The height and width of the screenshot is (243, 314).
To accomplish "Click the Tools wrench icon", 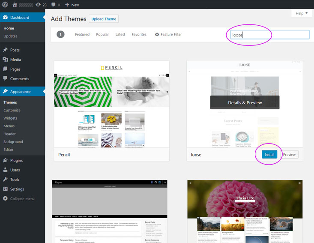I will tap(6, 179).
